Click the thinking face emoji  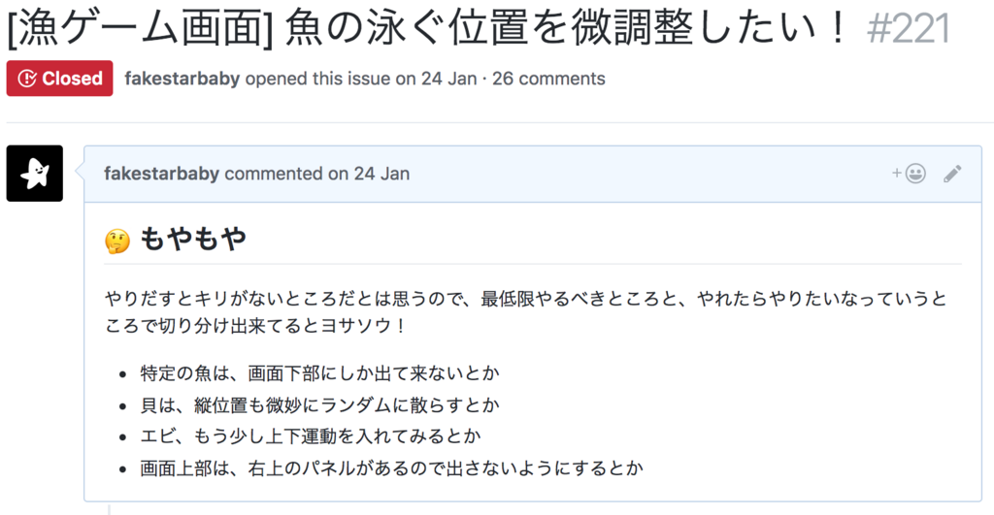(x=117, y=241)
